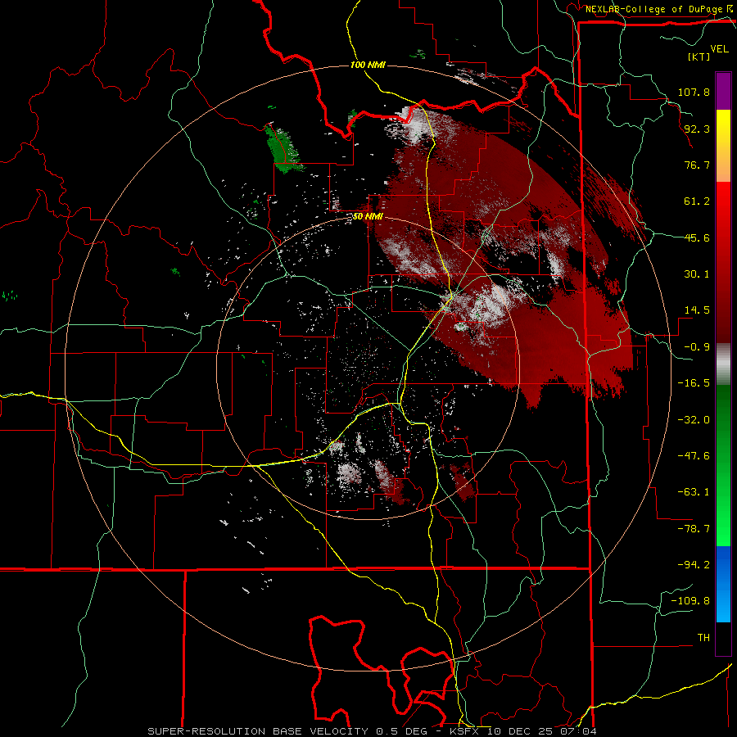
Task: Click the VEL legend title
Action: coord(720,49)
